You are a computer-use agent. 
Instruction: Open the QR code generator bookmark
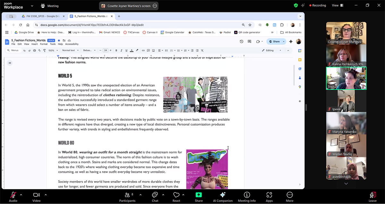(x=247, y=32)
